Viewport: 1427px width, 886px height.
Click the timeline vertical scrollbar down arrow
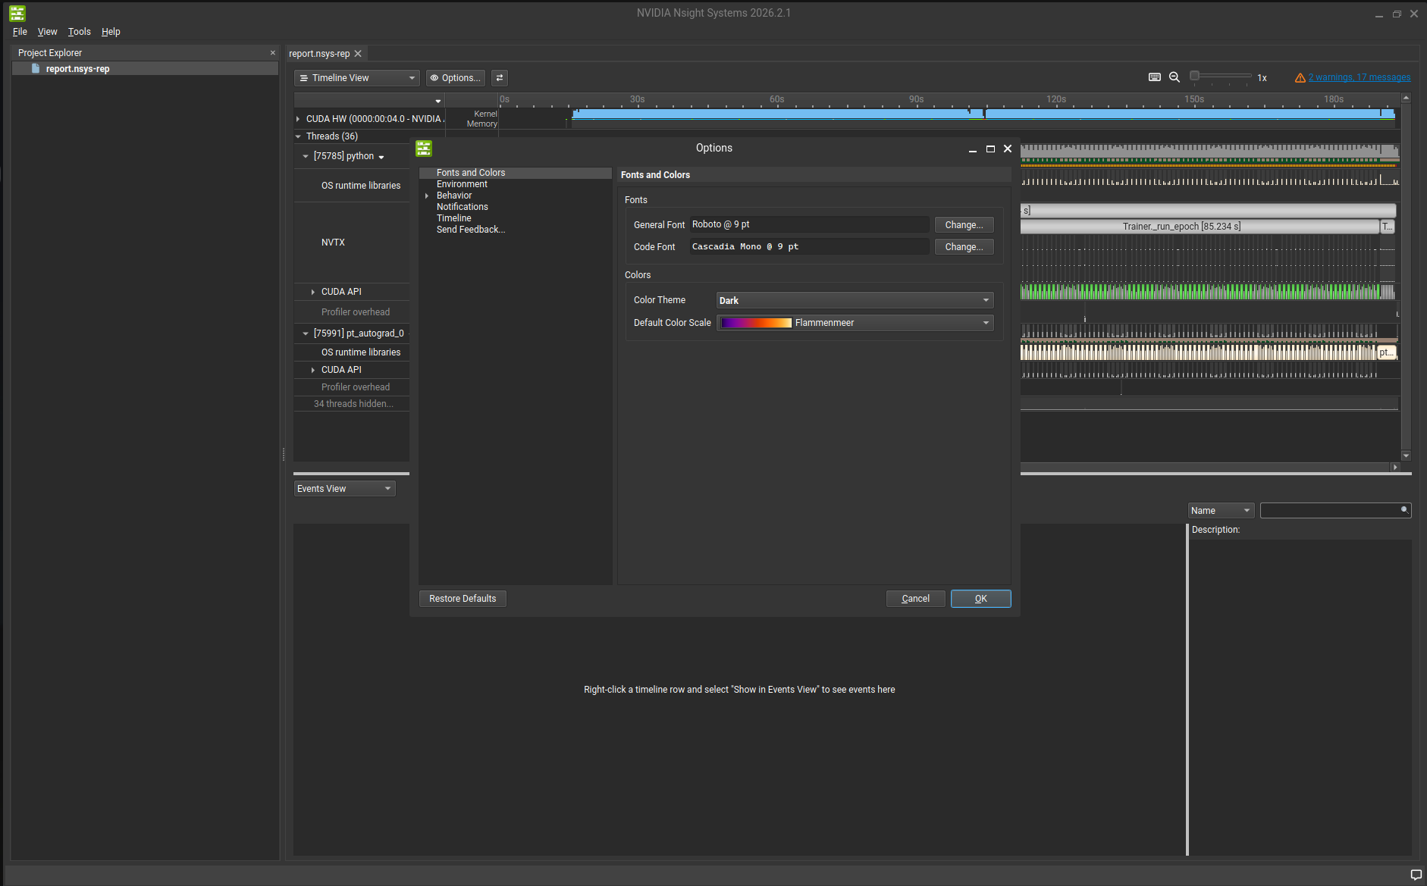coord(1407,456)
